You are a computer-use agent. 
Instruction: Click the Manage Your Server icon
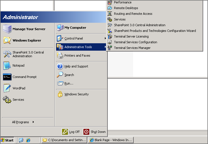tap(7, 29)
